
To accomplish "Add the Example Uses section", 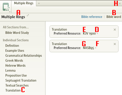I will click(x=15, y=50).
